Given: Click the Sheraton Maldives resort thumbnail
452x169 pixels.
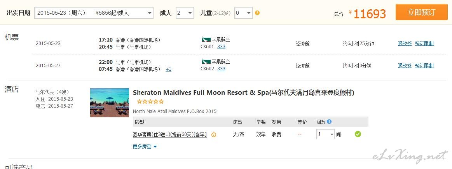Looking at the screenshot, I should point(110,103).
